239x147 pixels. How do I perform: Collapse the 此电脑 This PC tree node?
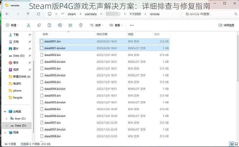point(5,111)
